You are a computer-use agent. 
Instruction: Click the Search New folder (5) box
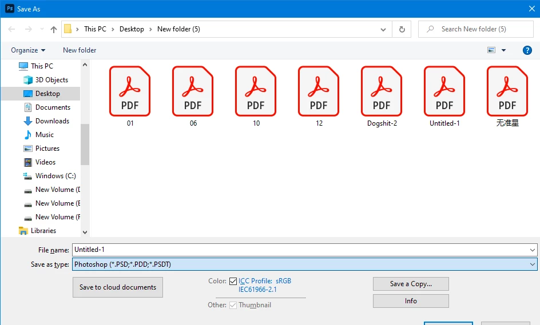pyautogui.click(x=475, y=29)
